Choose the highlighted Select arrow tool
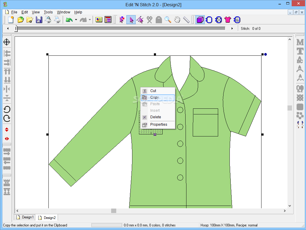The image size is (306, 230). point(131,20)
